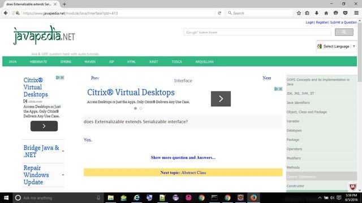Click the javapedia.NET logo
The height and width of the screenshot is (203, 362).
(x=44, y=35)
